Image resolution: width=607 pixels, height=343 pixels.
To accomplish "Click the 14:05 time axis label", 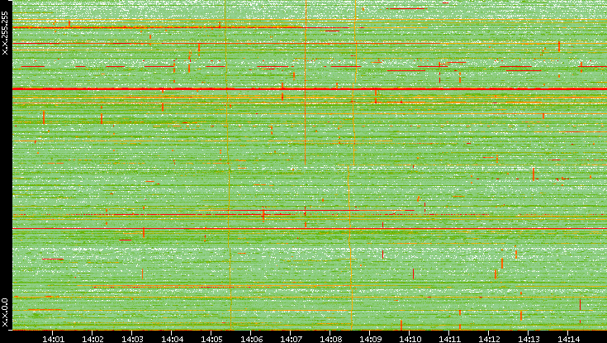I will pyautogui.click(x=211, y=339).
